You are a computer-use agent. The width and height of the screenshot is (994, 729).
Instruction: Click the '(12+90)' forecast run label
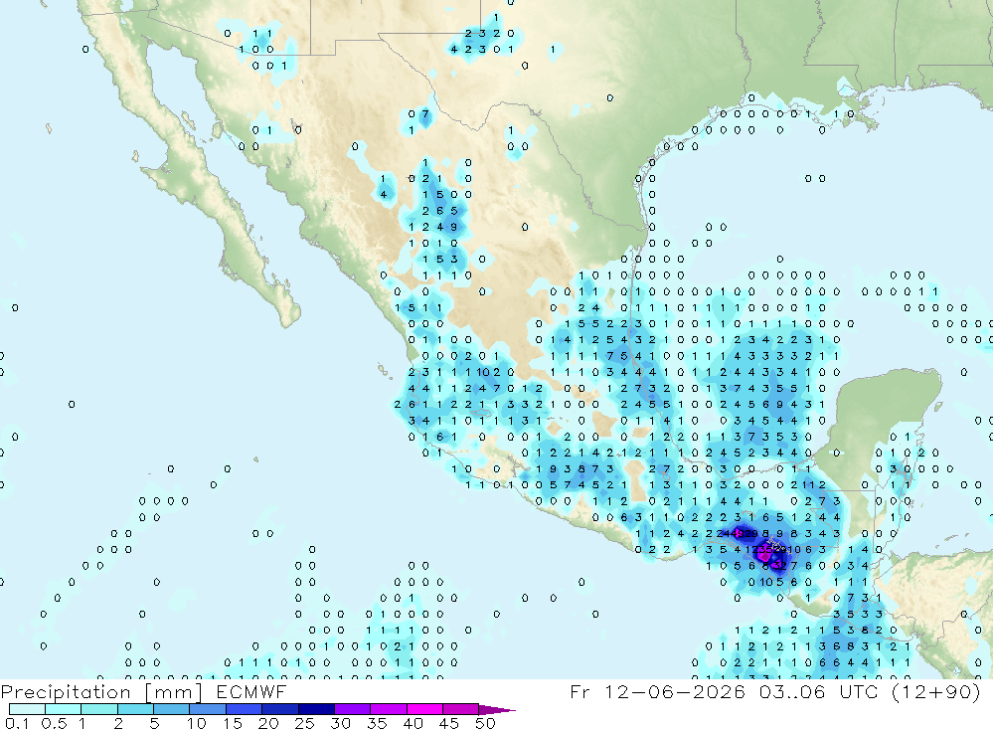(935, 691)
